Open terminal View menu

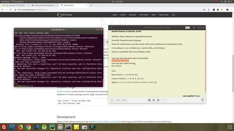coord(26,33)
